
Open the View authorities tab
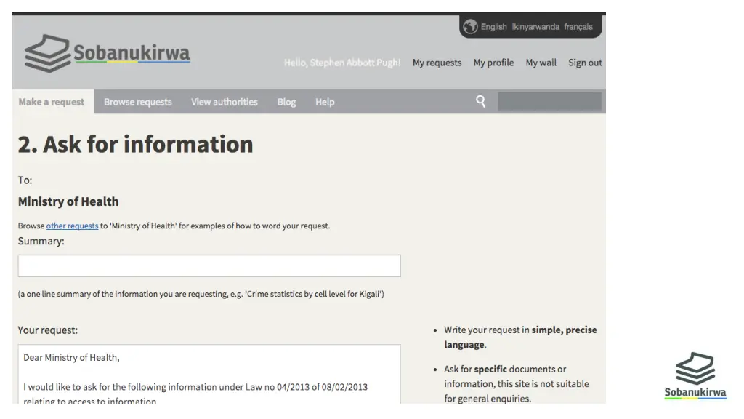(225, 102)
